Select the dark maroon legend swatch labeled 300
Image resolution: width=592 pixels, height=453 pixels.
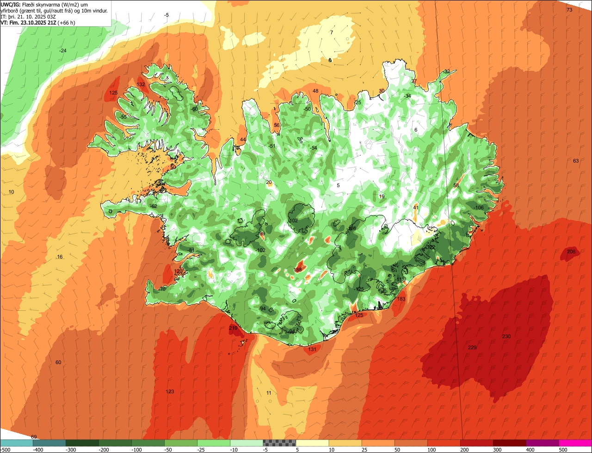[510, 443]
